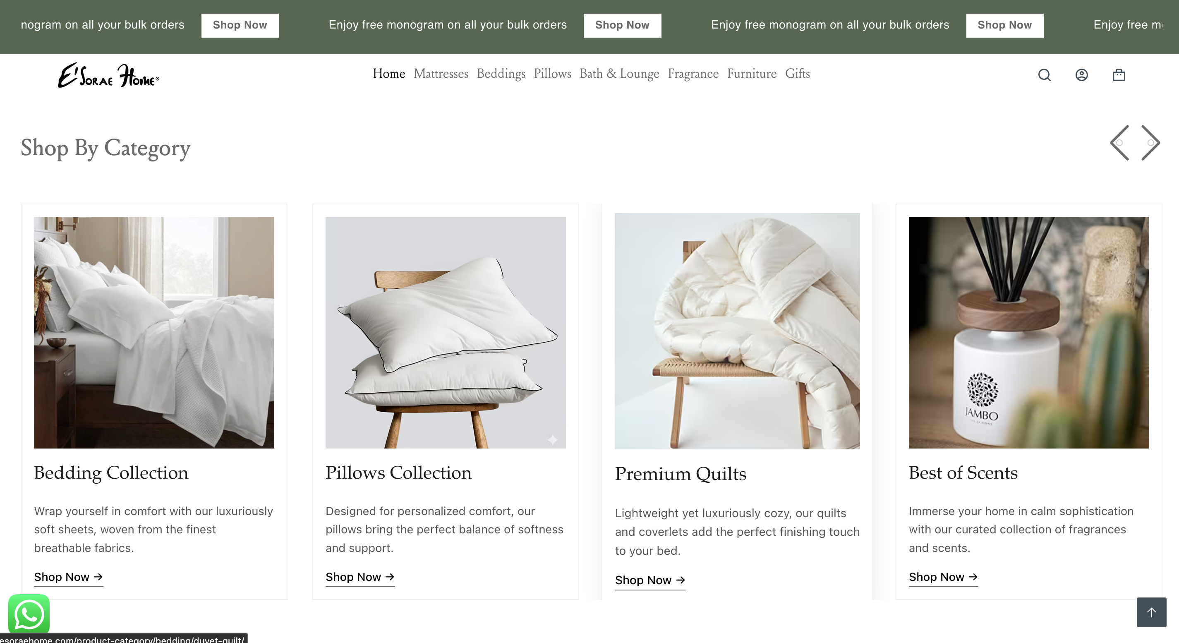Select Shop Now under Pillows Collection
Screen dimensions: 1179x643
(x=354, y=577)
